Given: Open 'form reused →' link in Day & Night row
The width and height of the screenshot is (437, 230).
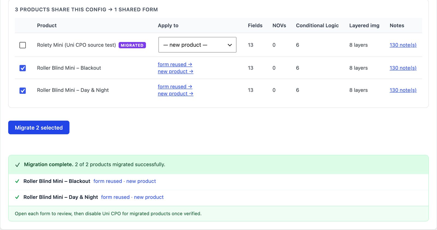Looking at the screenshot, I should point(175,86).
